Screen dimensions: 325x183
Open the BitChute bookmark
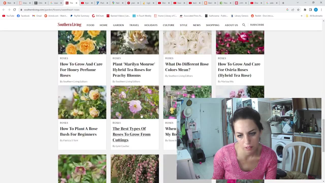[98, 16]
